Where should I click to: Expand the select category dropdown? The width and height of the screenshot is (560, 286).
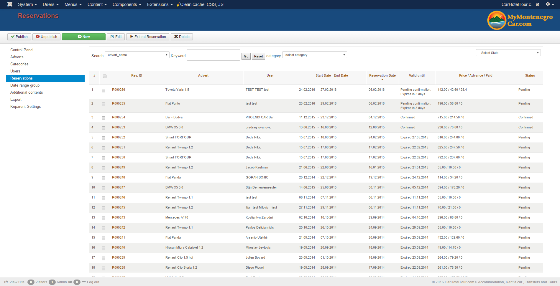point(314,55)
